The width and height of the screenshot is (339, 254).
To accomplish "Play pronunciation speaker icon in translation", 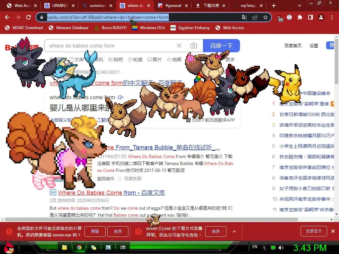I will (121, 98).
